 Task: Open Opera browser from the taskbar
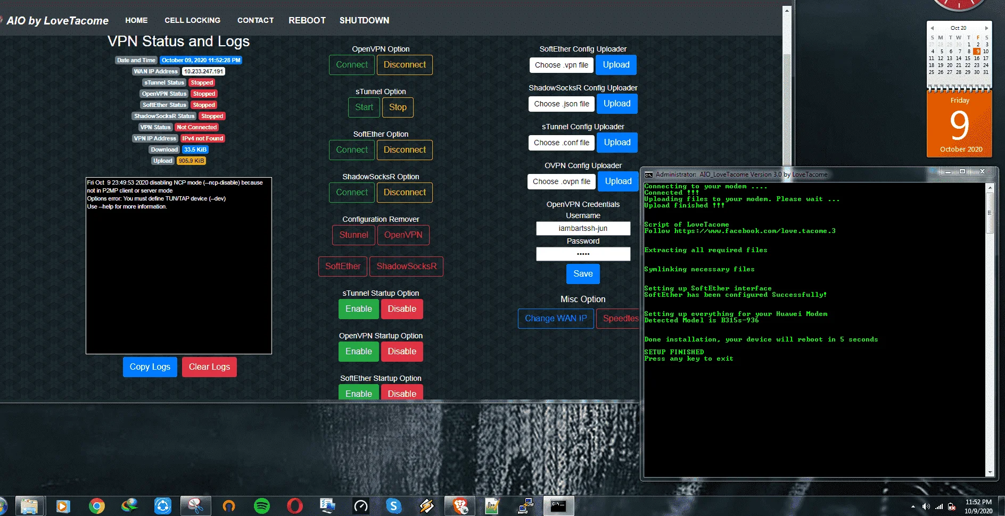295,506
